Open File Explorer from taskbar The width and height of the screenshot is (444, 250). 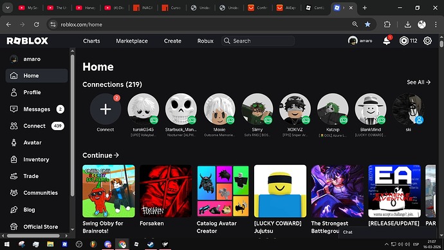point(50,244)
